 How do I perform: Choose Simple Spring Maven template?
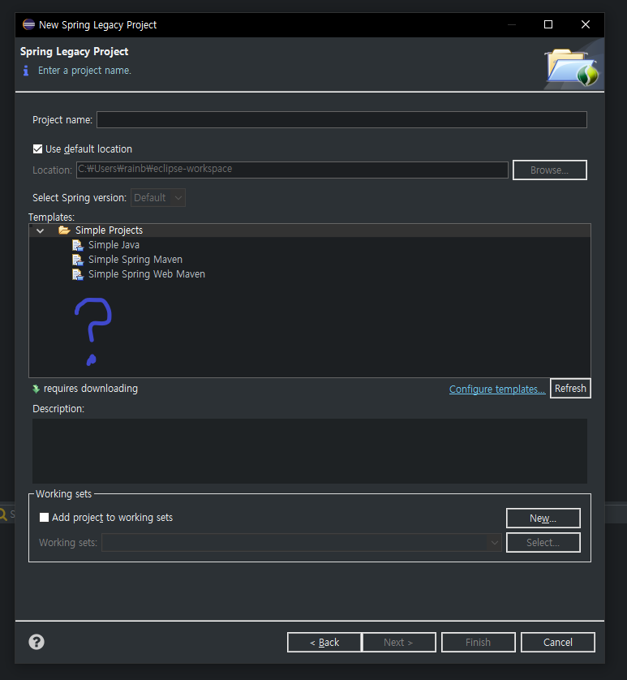tap(135, 260)
